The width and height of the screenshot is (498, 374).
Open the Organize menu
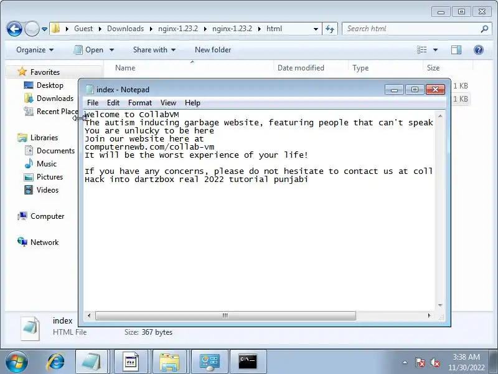tap(35, 50)
